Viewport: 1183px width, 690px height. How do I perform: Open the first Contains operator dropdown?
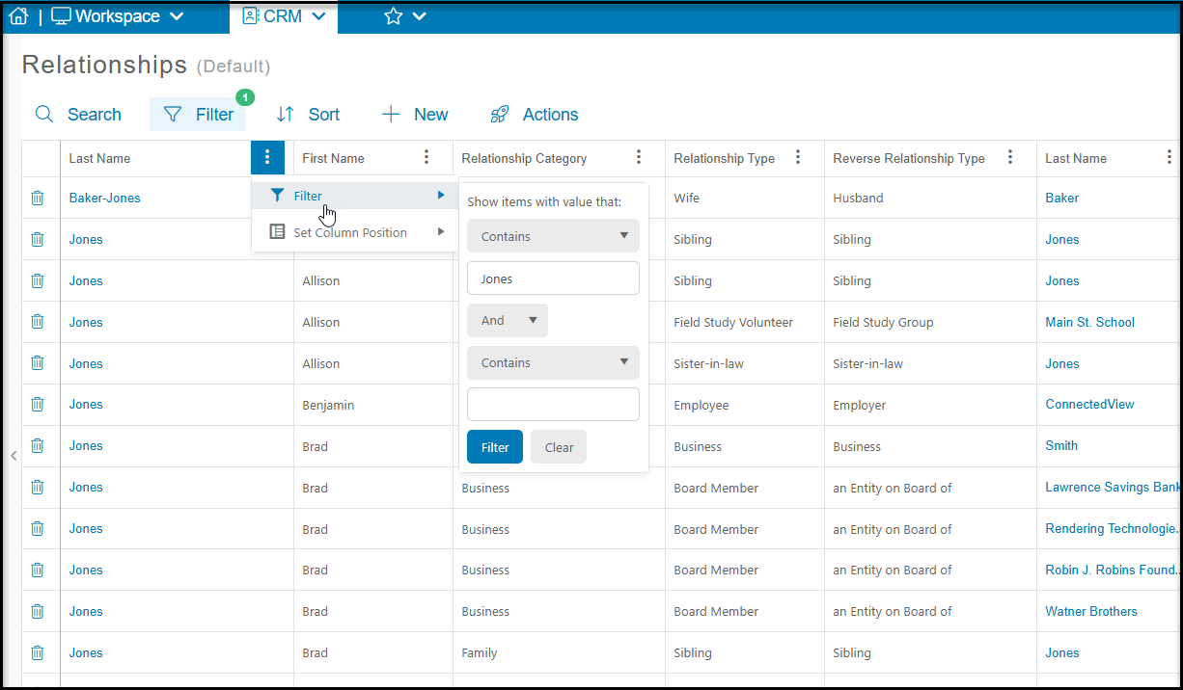pos(553,236)
